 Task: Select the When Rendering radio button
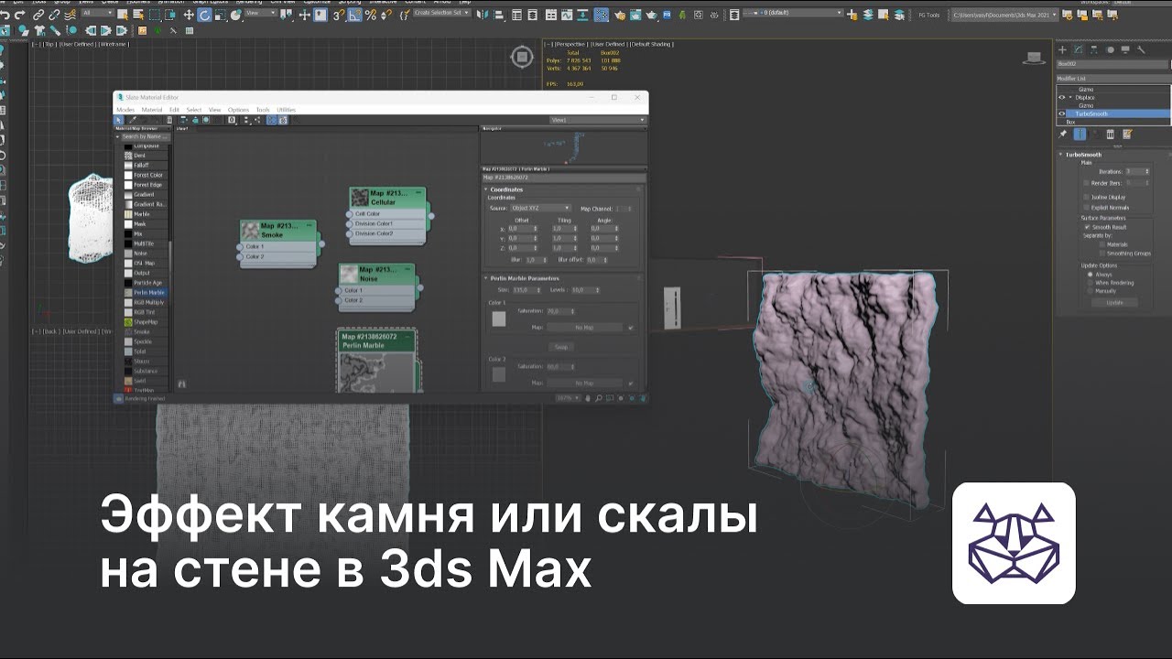click(x=1090, y=283)
